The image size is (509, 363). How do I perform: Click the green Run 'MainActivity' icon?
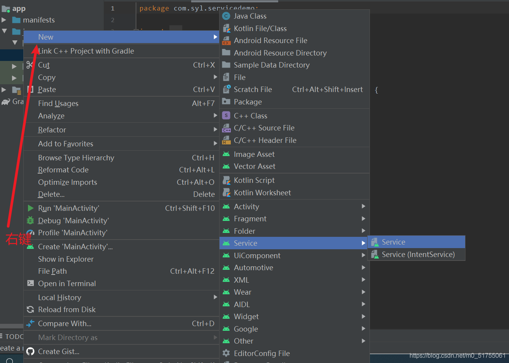coord(30,208)
